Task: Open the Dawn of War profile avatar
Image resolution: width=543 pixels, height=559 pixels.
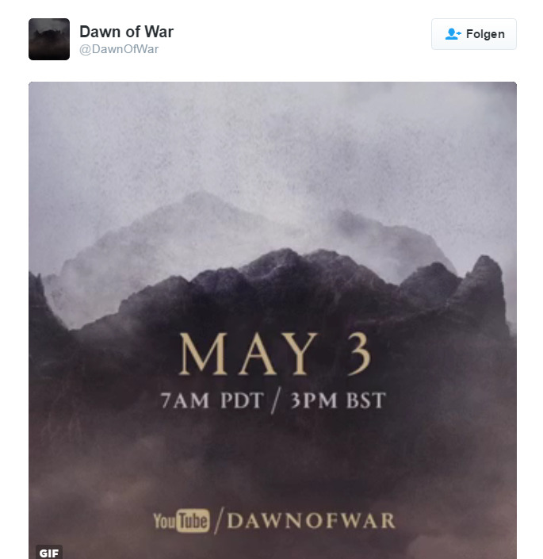Action: (49, 39)
